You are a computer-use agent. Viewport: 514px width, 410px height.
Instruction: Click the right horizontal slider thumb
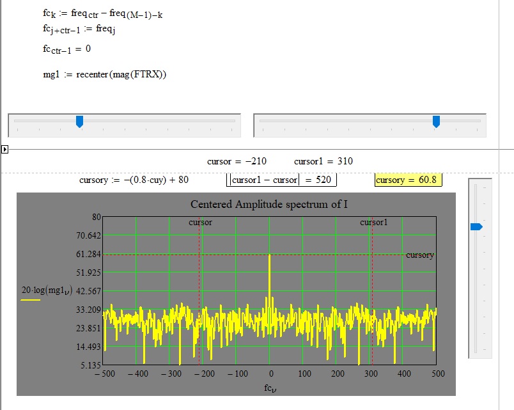click(437, 122)
